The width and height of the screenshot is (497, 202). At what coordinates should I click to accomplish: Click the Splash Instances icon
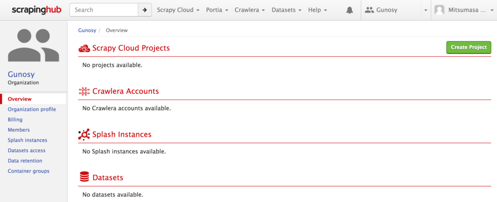point(84,135)
